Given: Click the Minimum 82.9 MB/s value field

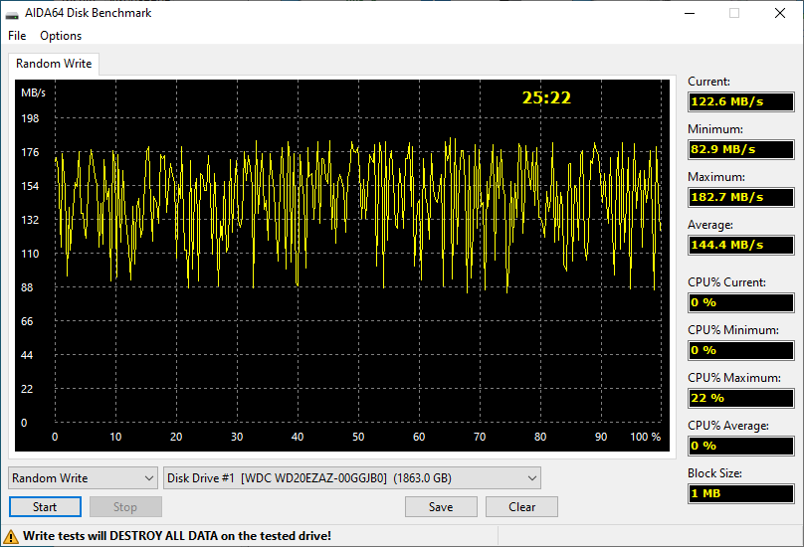Looking at the screenshot, I should (x=741, y=149).
